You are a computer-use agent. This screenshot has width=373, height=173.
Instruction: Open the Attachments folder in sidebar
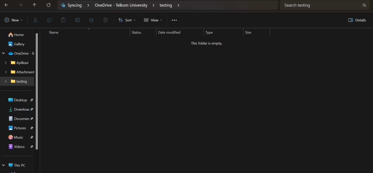click(22, 72)
